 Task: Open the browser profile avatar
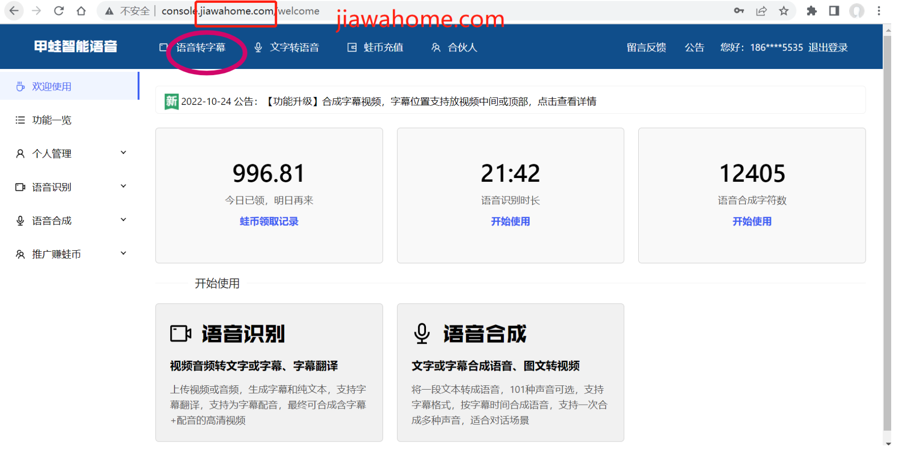(857, 10)
